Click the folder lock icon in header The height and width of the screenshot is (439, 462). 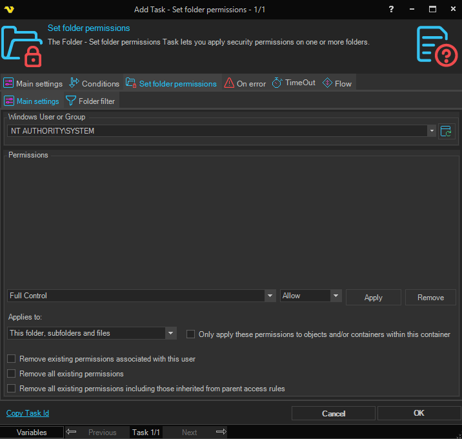pyautogui.click(x=23, y=46)
